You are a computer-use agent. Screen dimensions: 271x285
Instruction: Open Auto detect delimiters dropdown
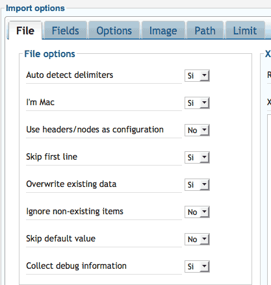click(x=197, y=76)
